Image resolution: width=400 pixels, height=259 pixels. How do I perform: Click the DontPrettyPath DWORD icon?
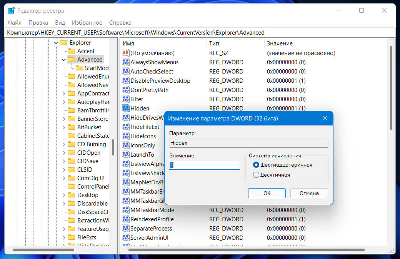click(125, 90)
